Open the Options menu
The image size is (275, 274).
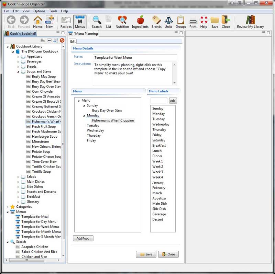tap(39, 11)
